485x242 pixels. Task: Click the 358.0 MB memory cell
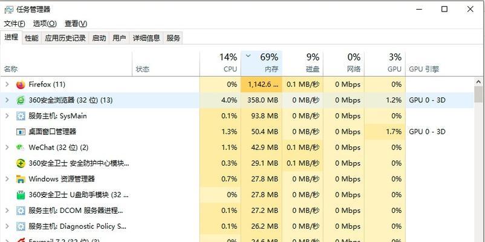[x=261, y=100]
